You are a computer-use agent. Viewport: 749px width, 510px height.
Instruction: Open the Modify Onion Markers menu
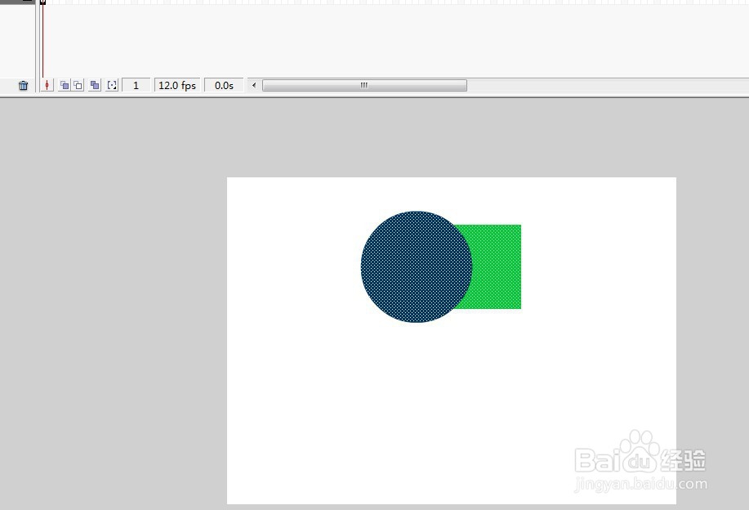coord(112,85)
